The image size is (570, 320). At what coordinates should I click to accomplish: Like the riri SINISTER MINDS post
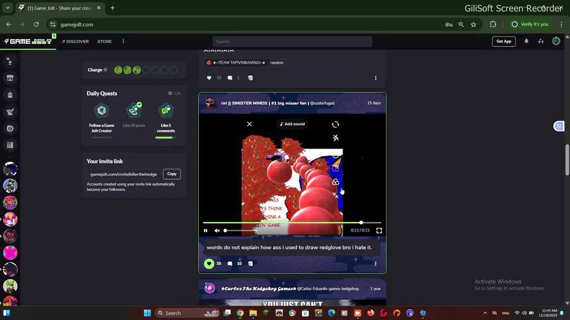point(209,264)
